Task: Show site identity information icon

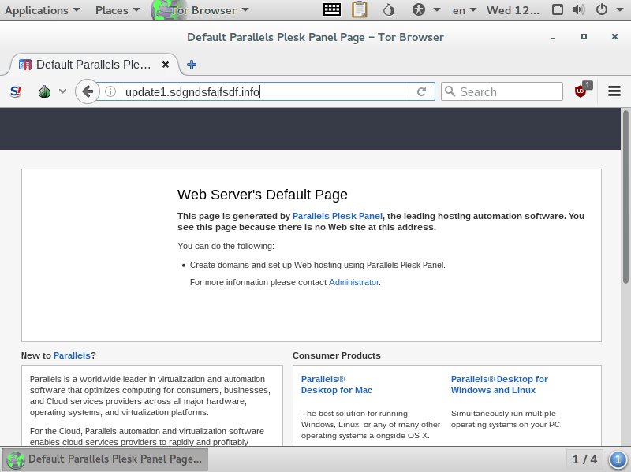Action: coord(110,91)
